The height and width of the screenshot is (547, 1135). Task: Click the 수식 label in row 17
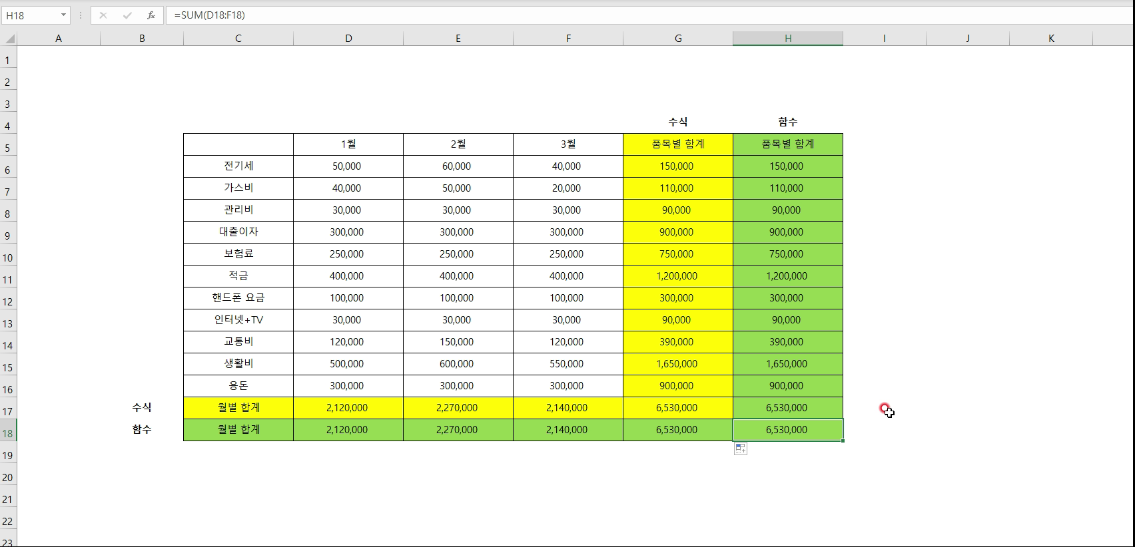142,408
